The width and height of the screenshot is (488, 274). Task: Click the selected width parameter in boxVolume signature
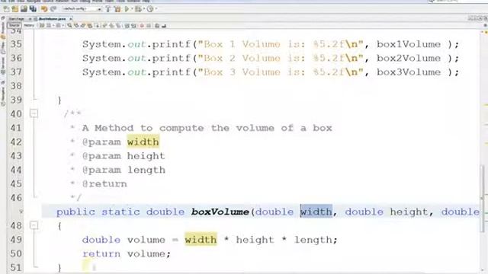coord(316,212)
